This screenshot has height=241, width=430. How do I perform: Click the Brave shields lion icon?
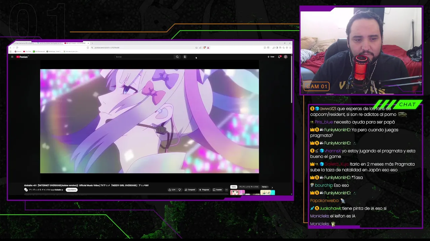pos(204,48)
